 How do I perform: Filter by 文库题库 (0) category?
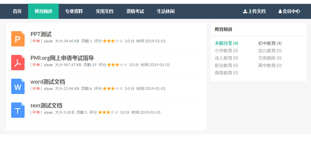pyautogui.click(x=270, y=58)
